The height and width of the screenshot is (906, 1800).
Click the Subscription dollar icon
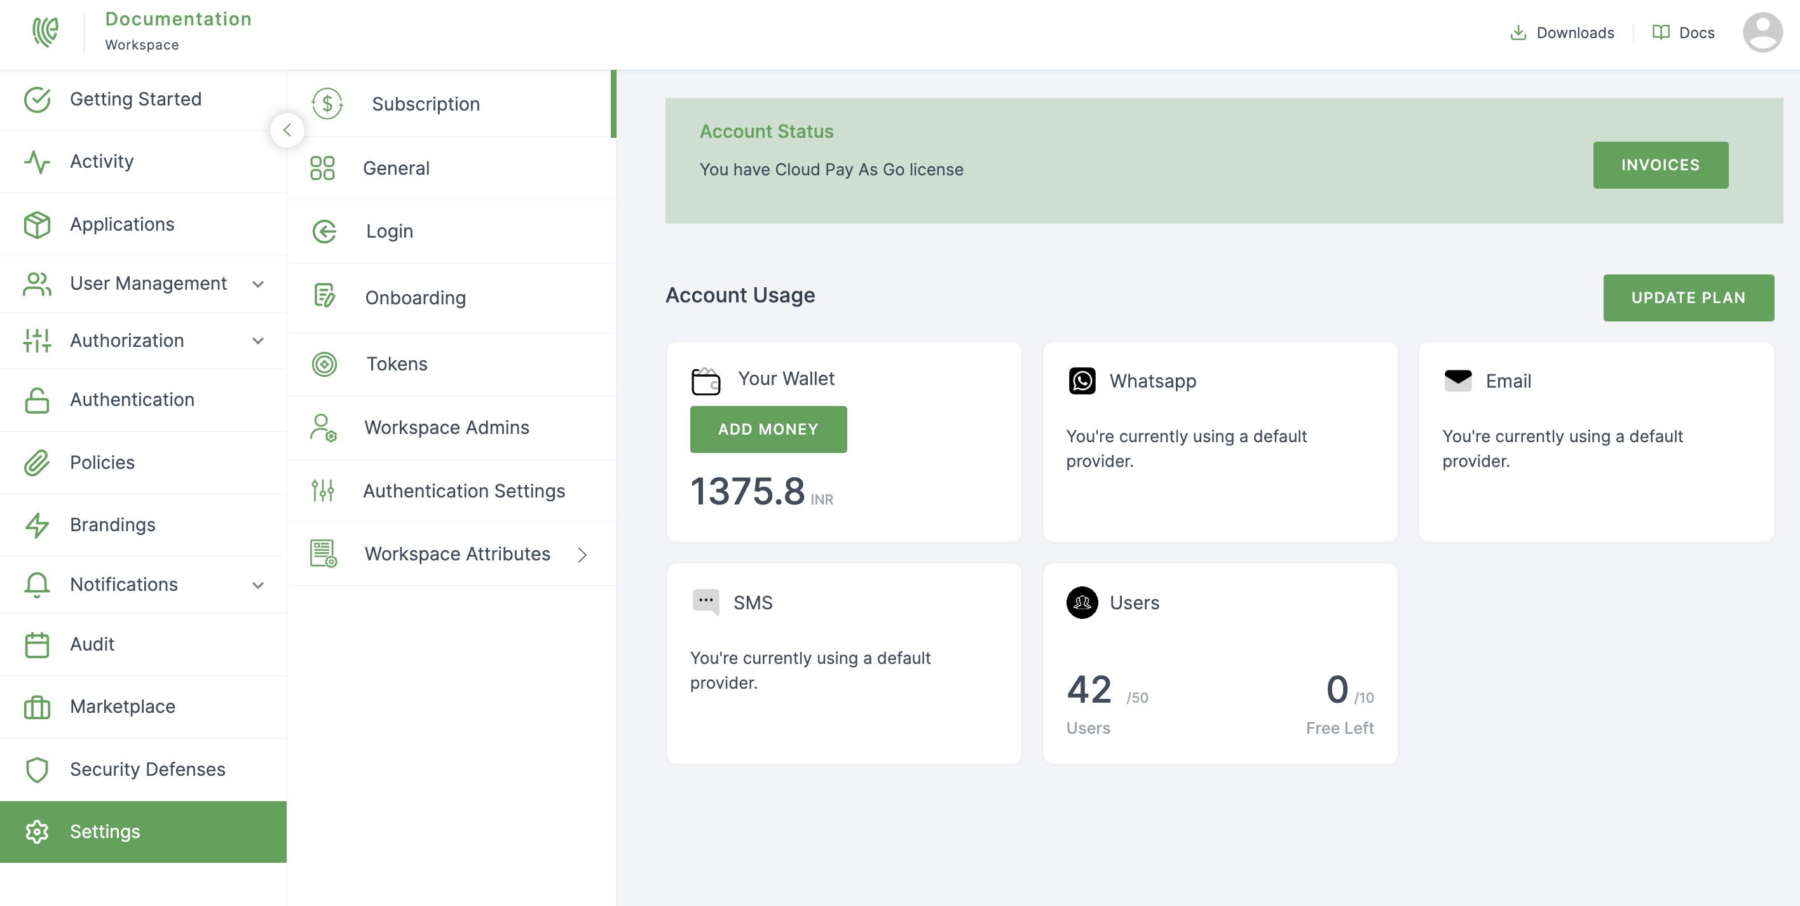pos(327,104)
